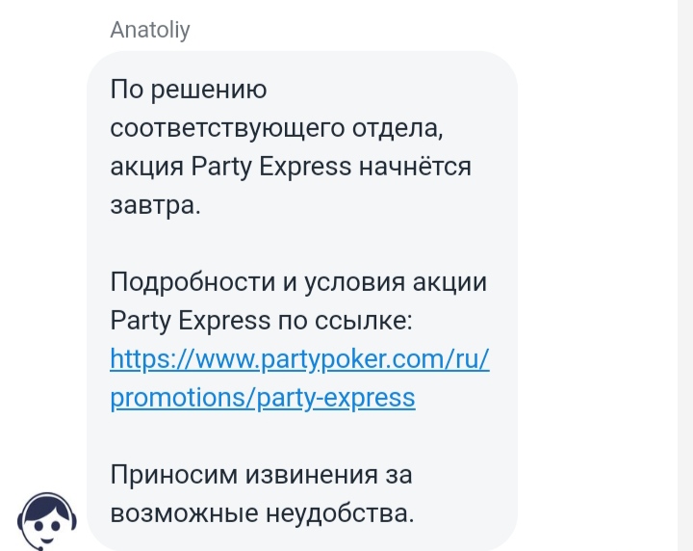Click the text "Подробности и условия акции"
The width and height of the screenshot is (693, 551).
click(298, 281)
